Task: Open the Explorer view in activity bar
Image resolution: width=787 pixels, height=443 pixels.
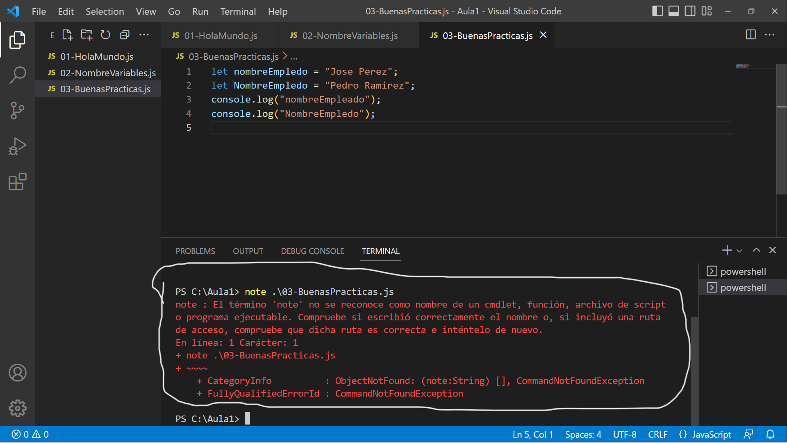Action: 17,40
